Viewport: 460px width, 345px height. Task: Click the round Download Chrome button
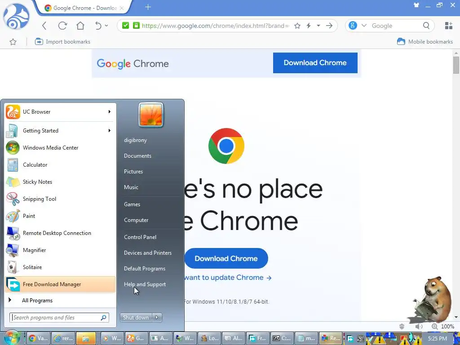point(226,258)
